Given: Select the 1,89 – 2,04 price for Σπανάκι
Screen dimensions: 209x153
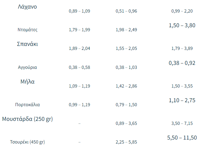Looking at the screenshot, I should tap(80, 49).
